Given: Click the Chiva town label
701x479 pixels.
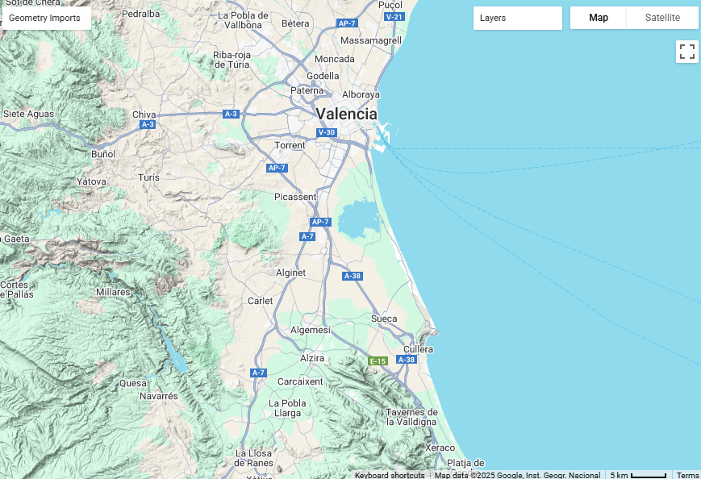Looking at the screenshot, I should 144,115.
